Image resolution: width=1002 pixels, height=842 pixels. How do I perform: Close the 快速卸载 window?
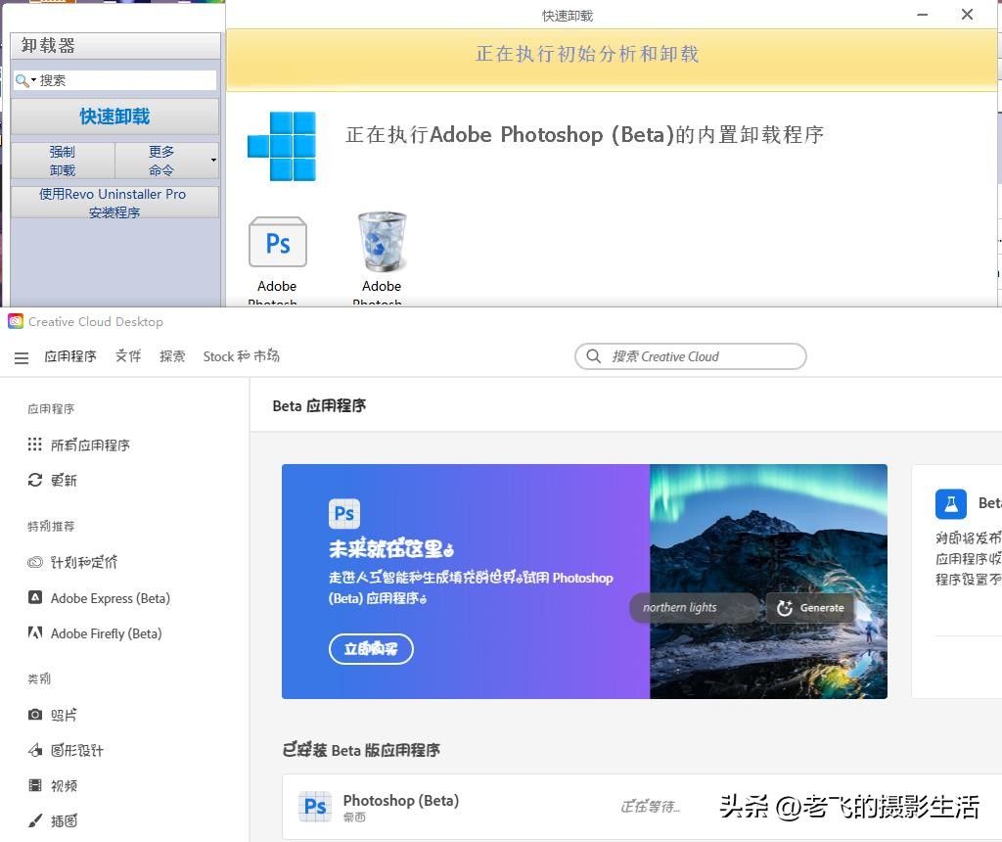tap(967, 15)
